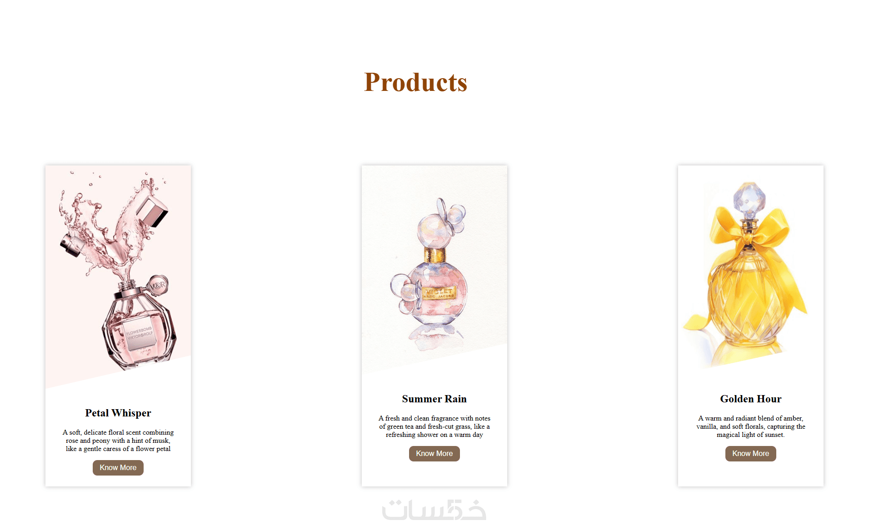Click the Summer Rain green tea description

pyautogui.click(x=434, y=426)
